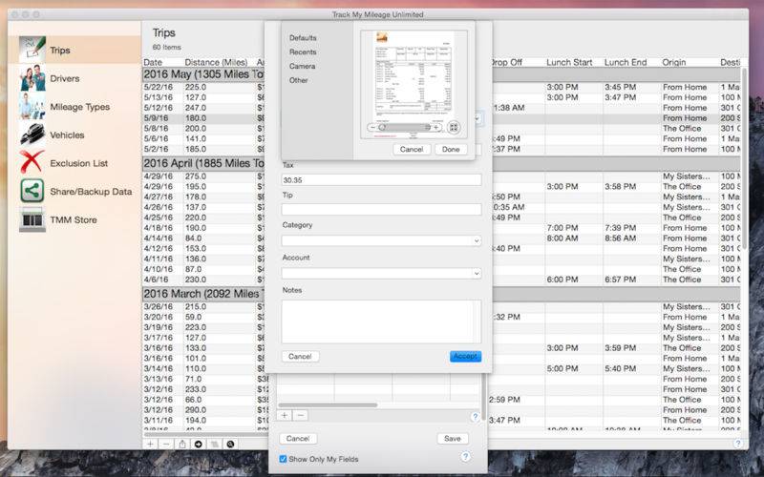Click Cancel in the image picker
764x477 pixels.
coord(412,150)
